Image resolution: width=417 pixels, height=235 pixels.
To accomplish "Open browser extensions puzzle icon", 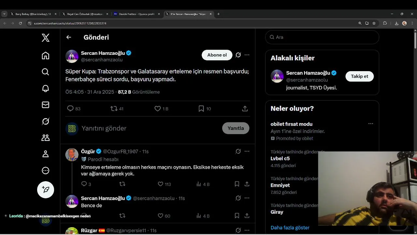I will 385,23.
